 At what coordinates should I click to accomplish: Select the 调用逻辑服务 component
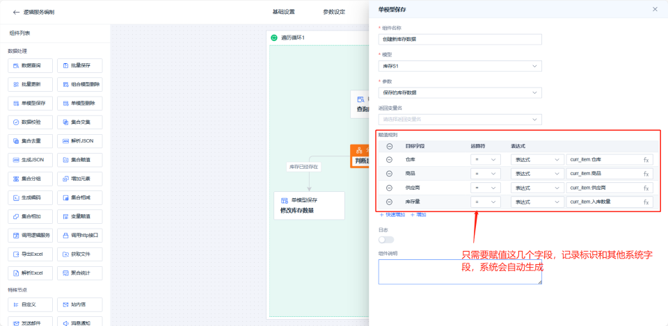pyautogui.click(x=30, y=236)
